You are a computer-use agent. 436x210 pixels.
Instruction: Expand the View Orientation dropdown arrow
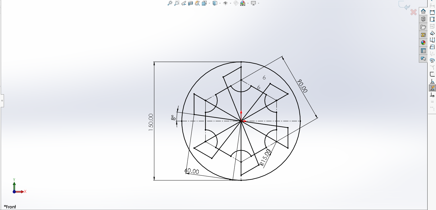210,3
